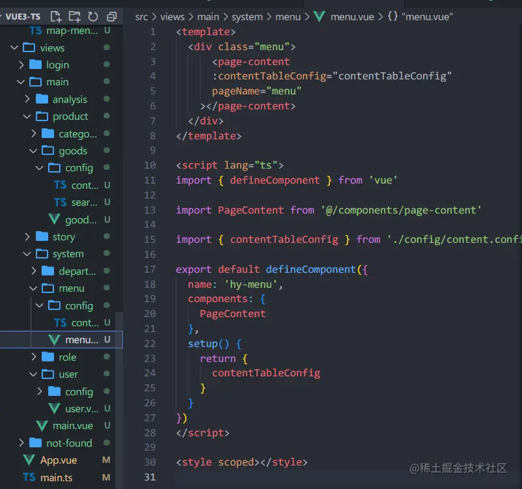This screenshot has height=489, width=522.
Task: Click the Vue icon of good... file
Action: pyautogui.click(x=54, y=219)
